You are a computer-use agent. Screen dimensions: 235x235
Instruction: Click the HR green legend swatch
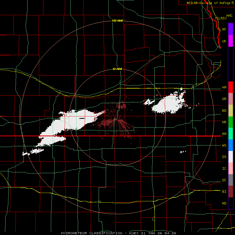pyautogui.click(x=231, y=122)
